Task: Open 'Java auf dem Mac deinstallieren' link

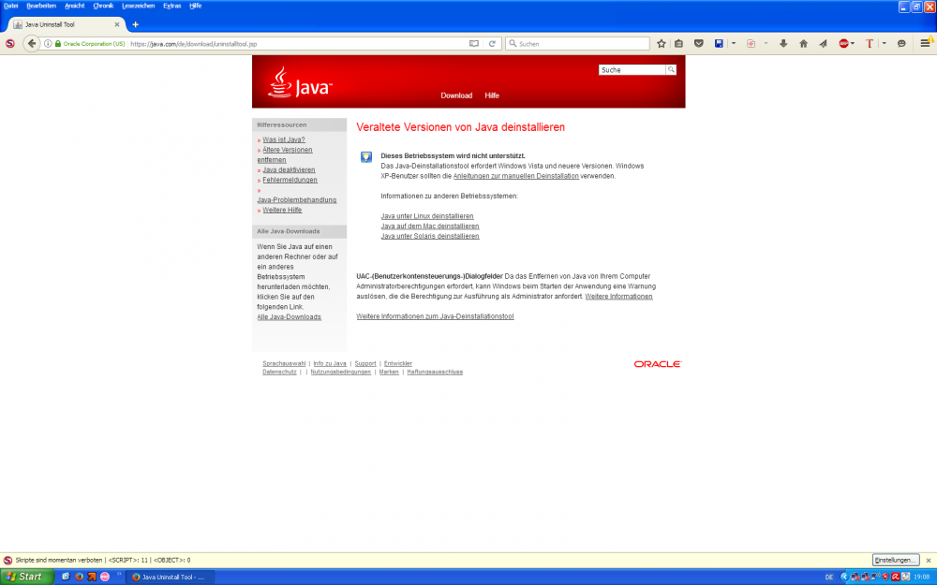Action: [430, 227]
